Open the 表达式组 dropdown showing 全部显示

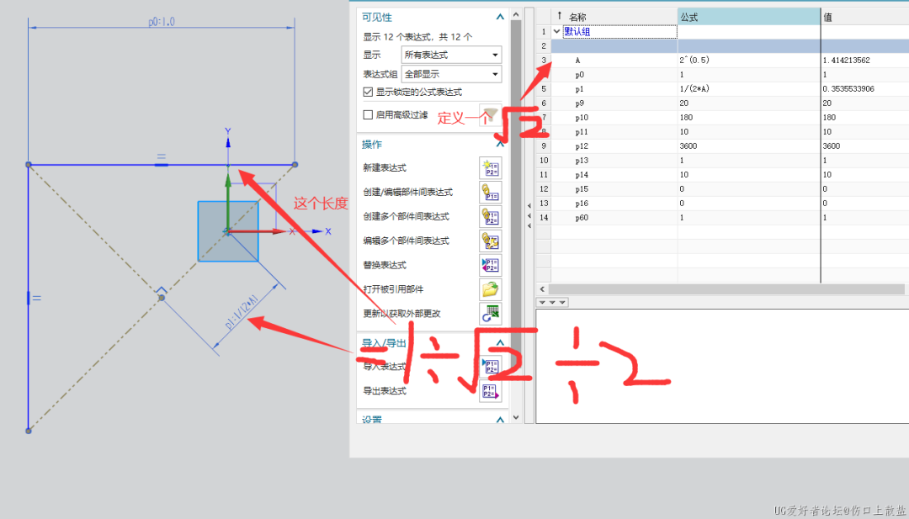click(451, 74)
